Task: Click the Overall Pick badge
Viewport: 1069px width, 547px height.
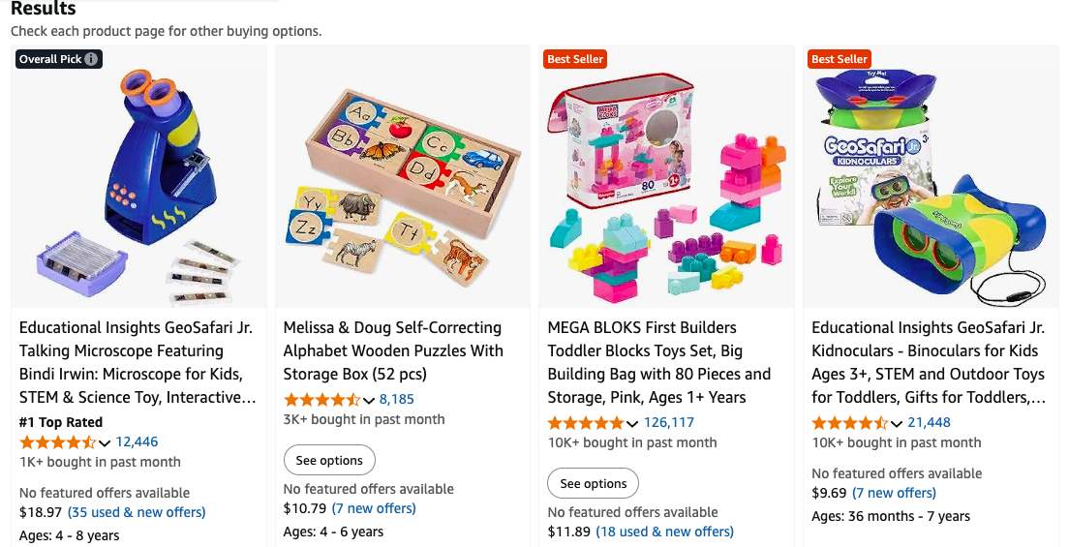Action: 51,59
